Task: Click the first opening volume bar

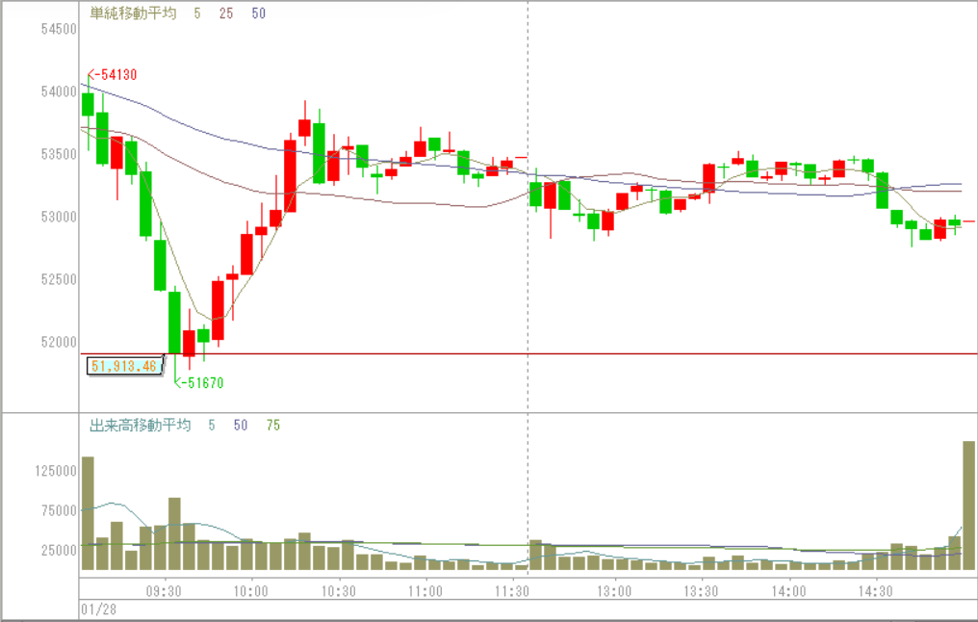Action: coord(88,513)
